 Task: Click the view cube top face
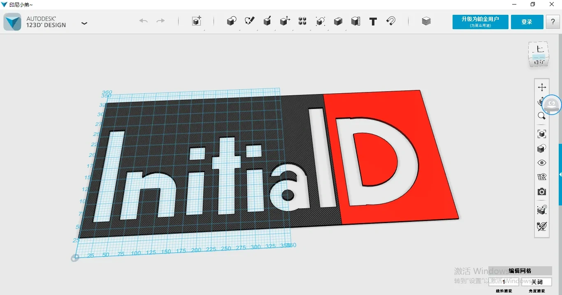(x=539, y=48)
